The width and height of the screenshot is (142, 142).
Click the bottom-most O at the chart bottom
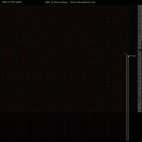point(127,141)
